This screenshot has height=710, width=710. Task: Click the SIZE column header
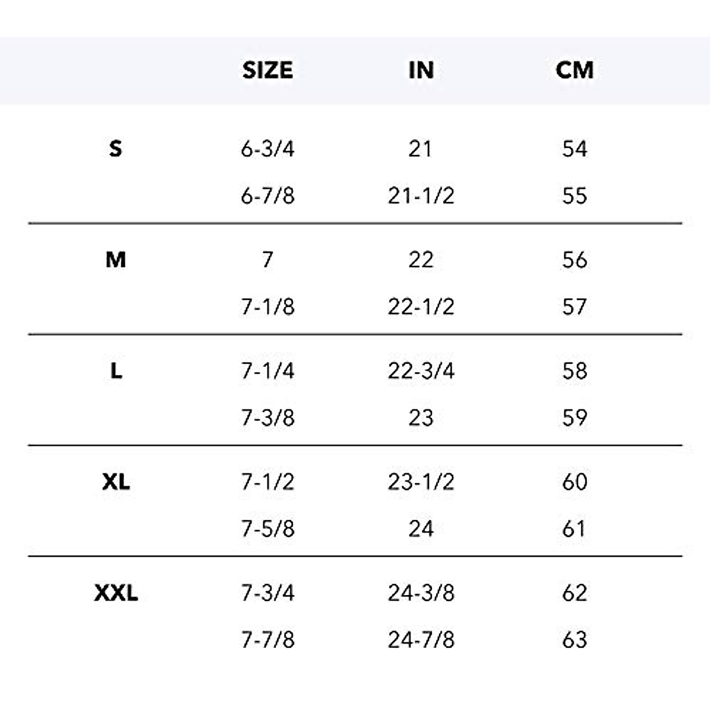tap(267, 70)
